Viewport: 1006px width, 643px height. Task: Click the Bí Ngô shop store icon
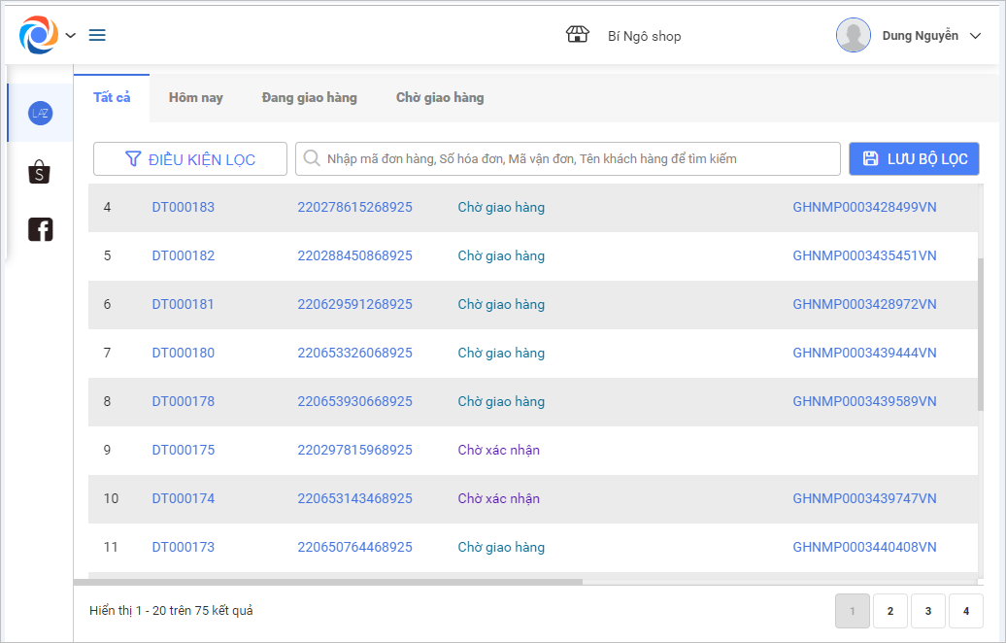pyautogui.click(x=578, y=35)
